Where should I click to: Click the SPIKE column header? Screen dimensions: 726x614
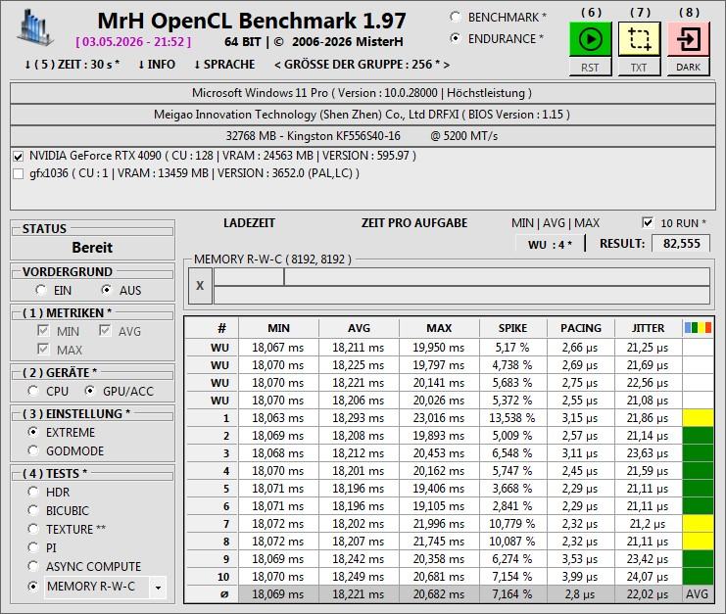(513, 328)
